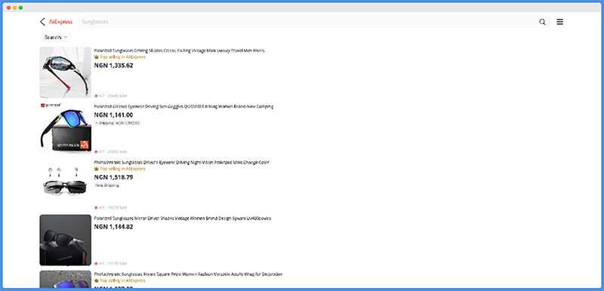The height and width of the screenshot is (291, 604).
Task: Click the NGN 1,335.62 price
Action: (x=114, y=66)
